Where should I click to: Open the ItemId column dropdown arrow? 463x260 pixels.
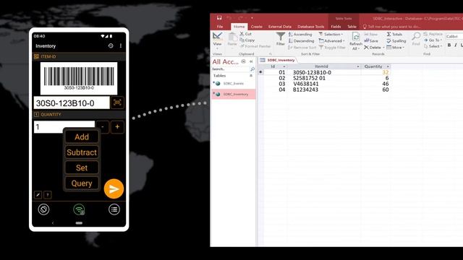pyautogui.click(x=358, y=66)
